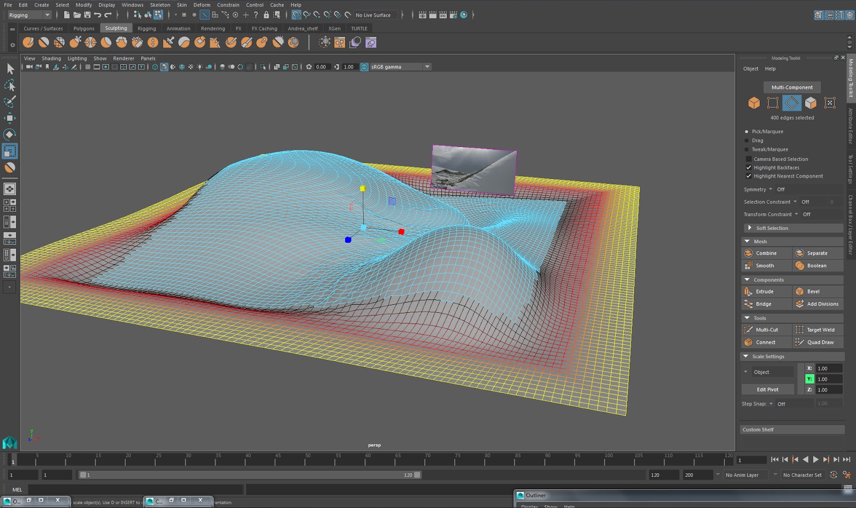Select the Drag selection radio button

pyautogui.click(x=747, y=140)
